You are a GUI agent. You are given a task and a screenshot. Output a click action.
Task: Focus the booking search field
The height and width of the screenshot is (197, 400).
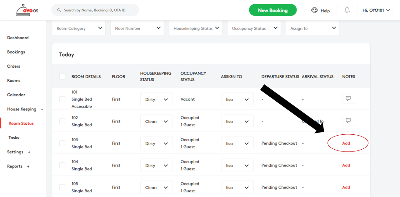click(95, 10)
